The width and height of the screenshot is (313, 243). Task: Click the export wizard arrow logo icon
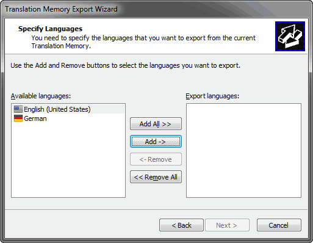(290, 36)
